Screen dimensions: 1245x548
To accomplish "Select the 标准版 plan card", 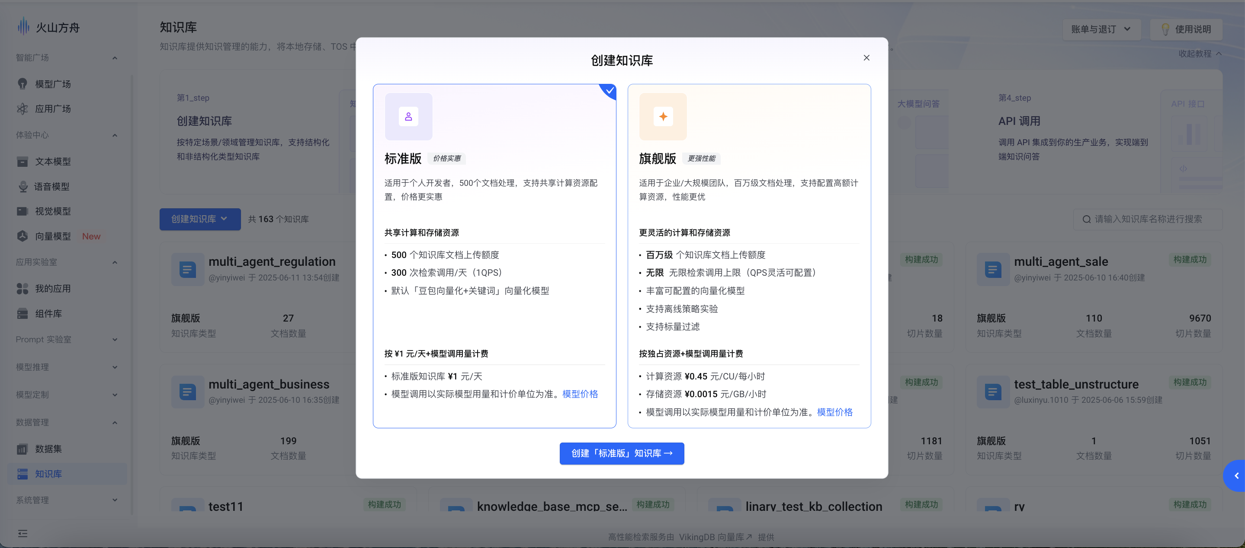I will point(494,256).
